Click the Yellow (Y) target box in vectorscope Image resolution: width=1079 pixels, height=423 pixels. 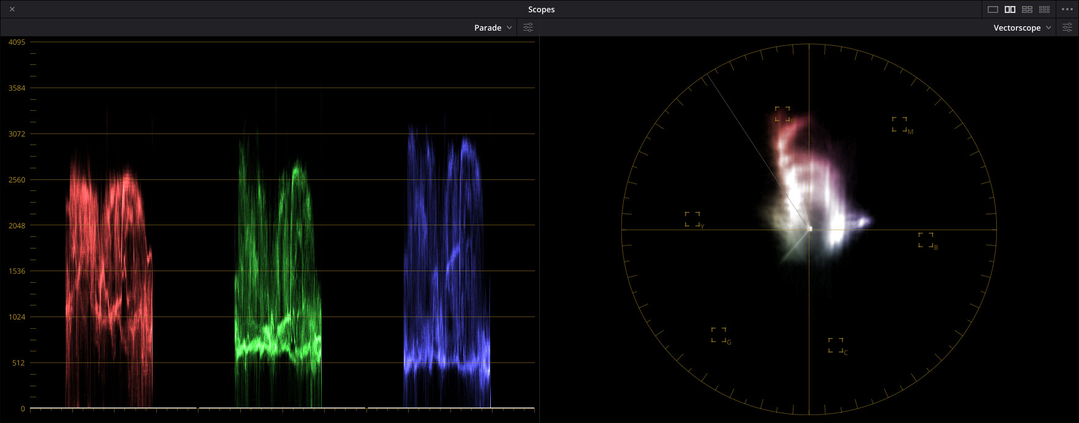coord(692,219)
